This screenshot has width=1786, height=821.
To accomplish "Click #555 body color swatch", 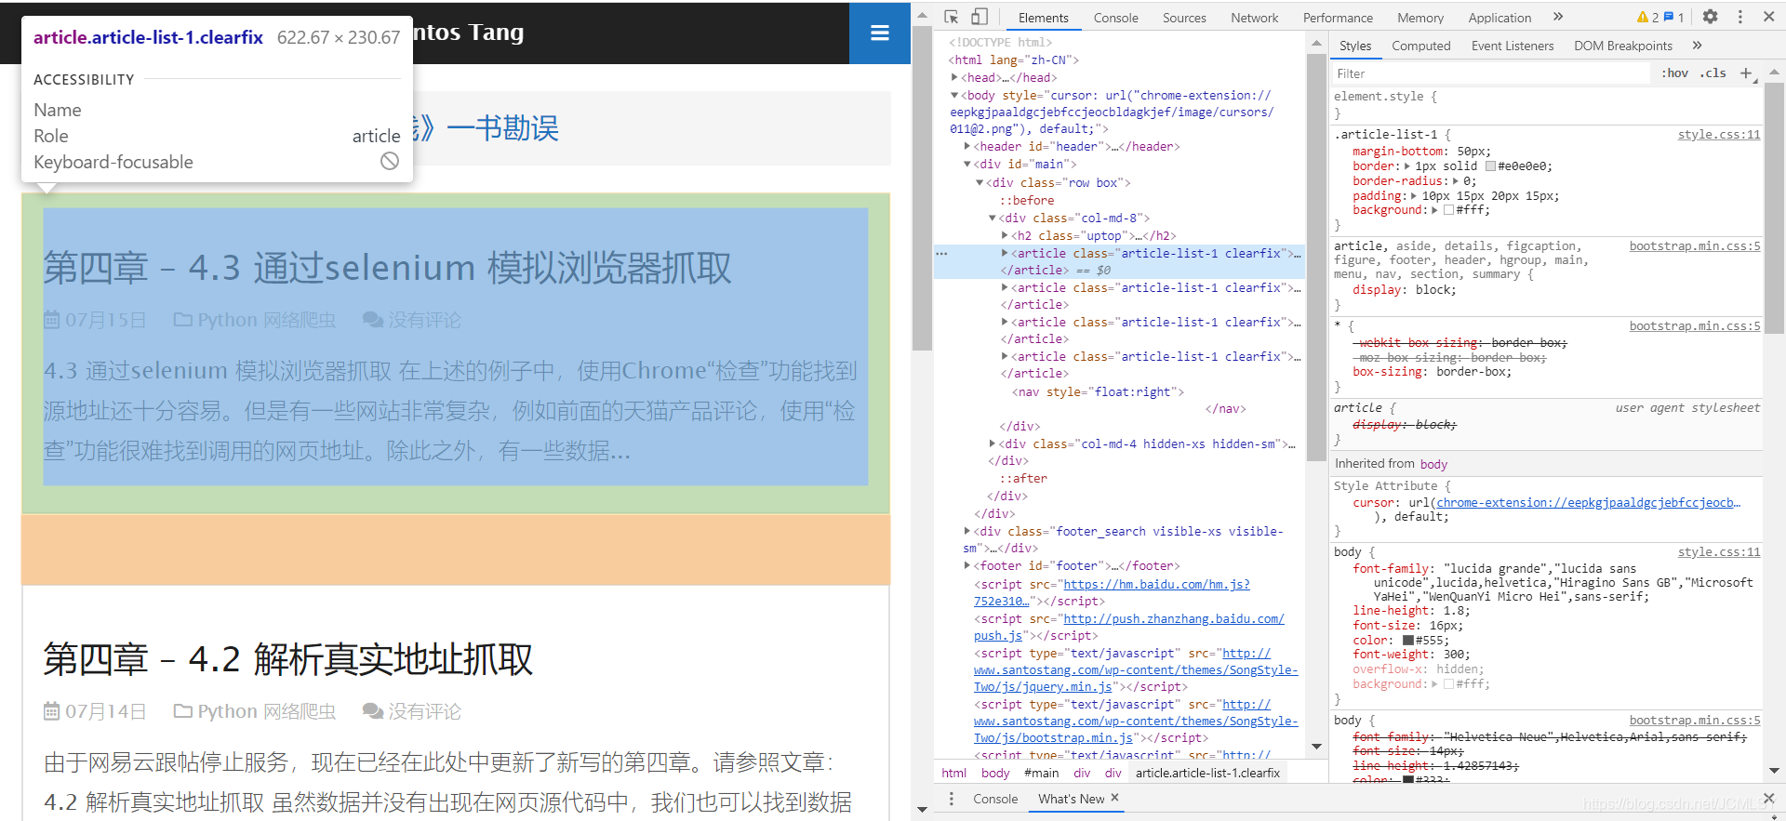I will [1408, 640].
